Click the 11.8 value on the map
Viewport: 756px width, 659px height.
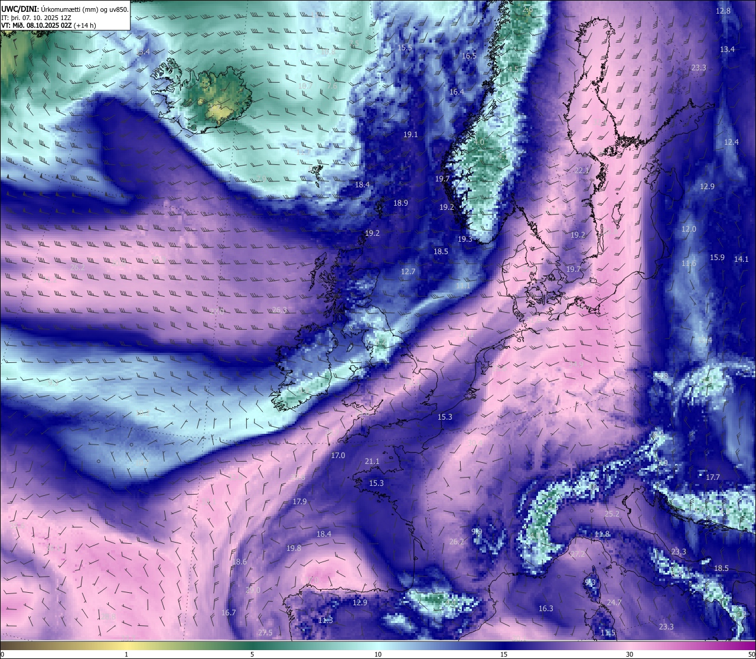tap(602, 534)
